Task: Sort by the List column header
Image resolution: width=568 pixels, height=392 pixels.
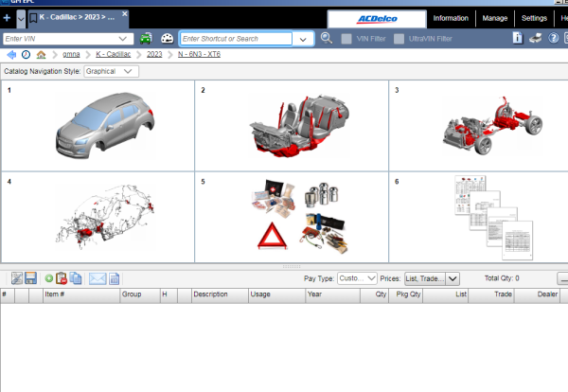Action: tap(446, 294)
